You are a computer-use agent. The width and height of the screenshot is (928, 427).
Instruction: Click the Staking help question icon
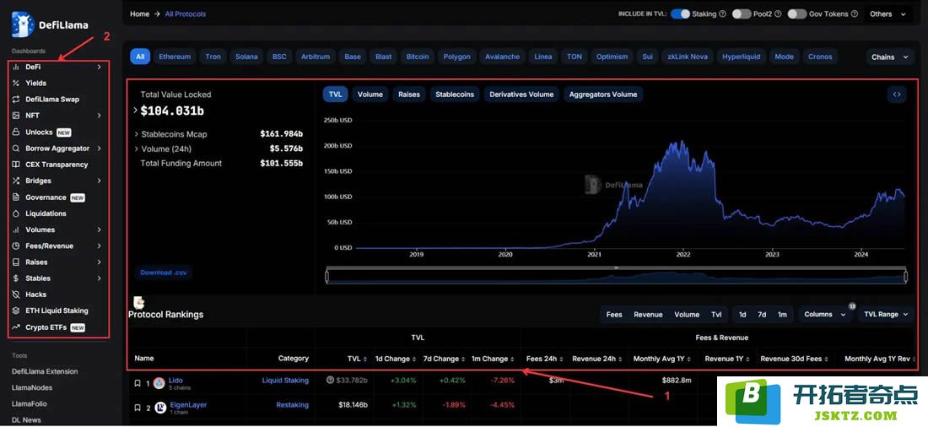pos(722,14)
